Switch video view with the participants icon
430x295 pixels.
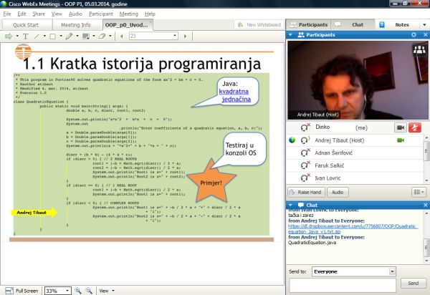coord(419,49)
